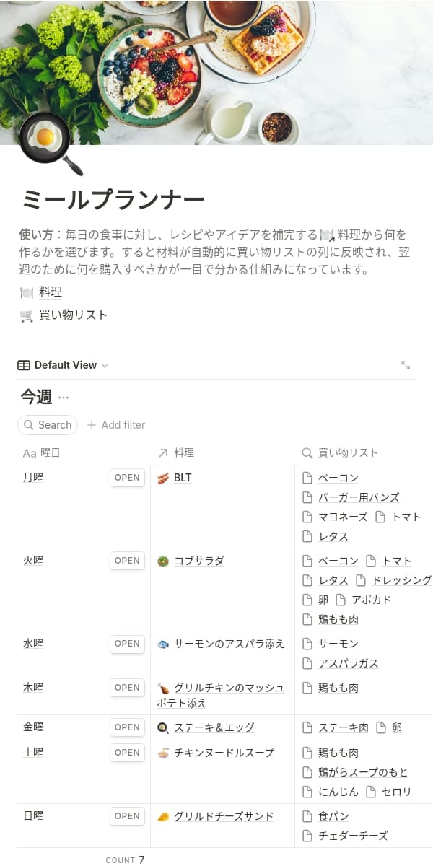433x866 pixels.
Task: Click the plate icon next to 料理 link
Action: click(27, 292)
